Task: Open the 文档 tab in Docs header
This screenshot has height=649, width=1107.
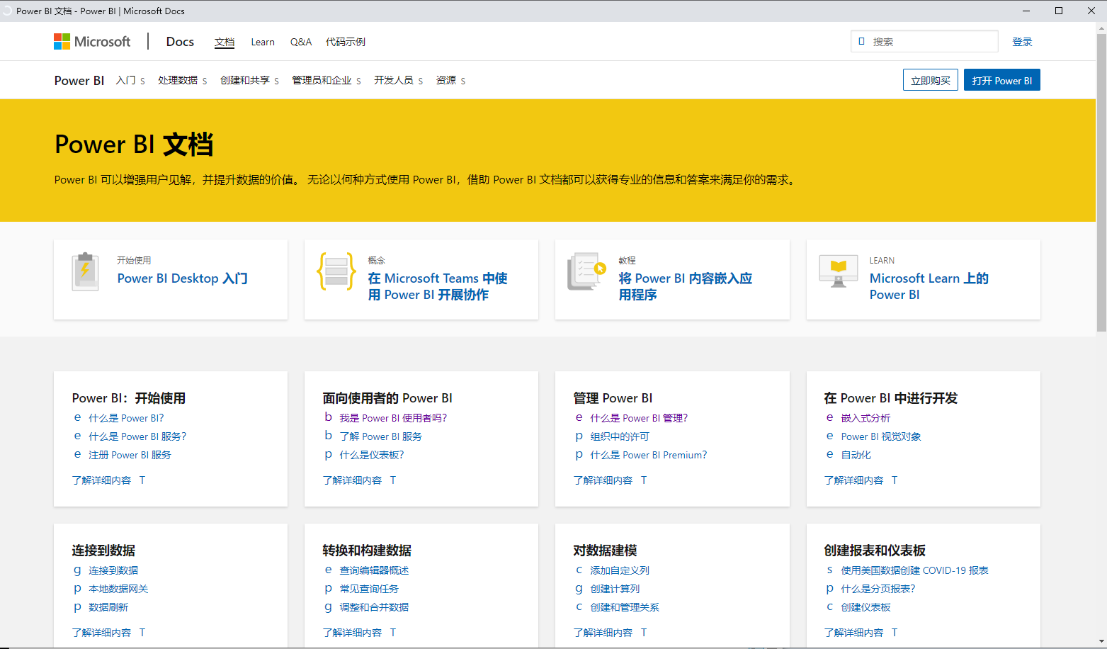Action: [225, 42]
